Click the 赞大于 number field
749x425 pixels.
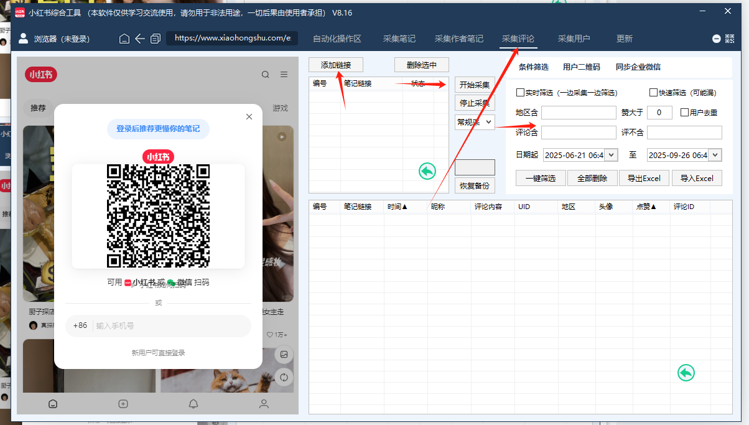pos(659,113)
